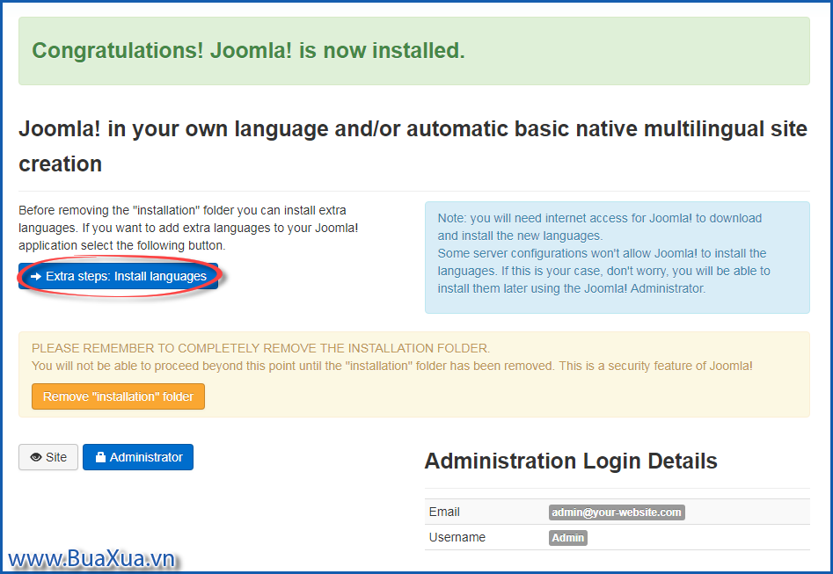This screenshot has height=574, width=833.
Task: Click the lock icon on Administrator button
Action: [100, 457]
